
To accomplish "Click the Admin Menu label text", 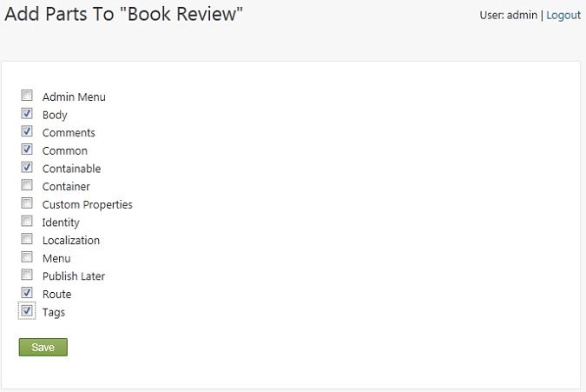I will pos(74,96).
